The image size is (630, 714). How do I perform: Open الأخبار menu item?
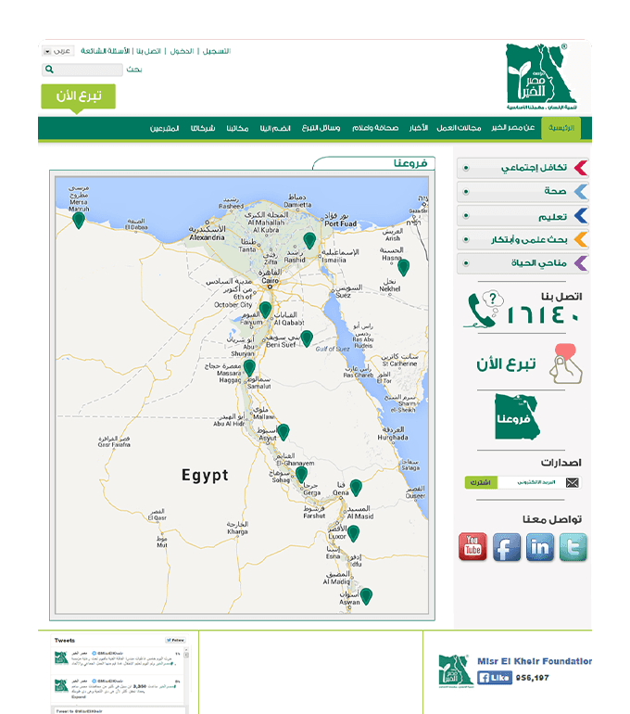(x=419, y=128)
